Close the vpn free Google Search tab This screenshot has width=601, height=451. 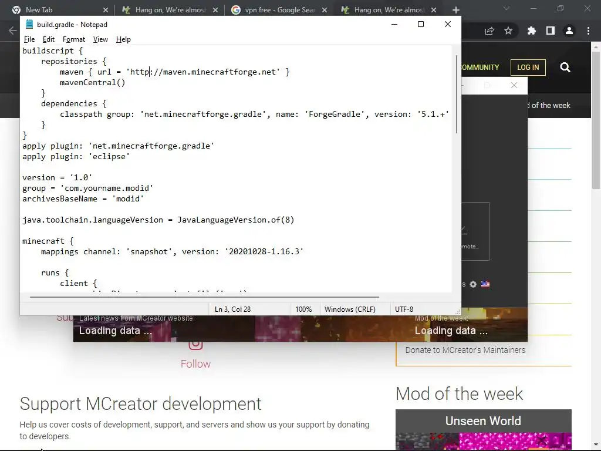(x=325, y=10)
